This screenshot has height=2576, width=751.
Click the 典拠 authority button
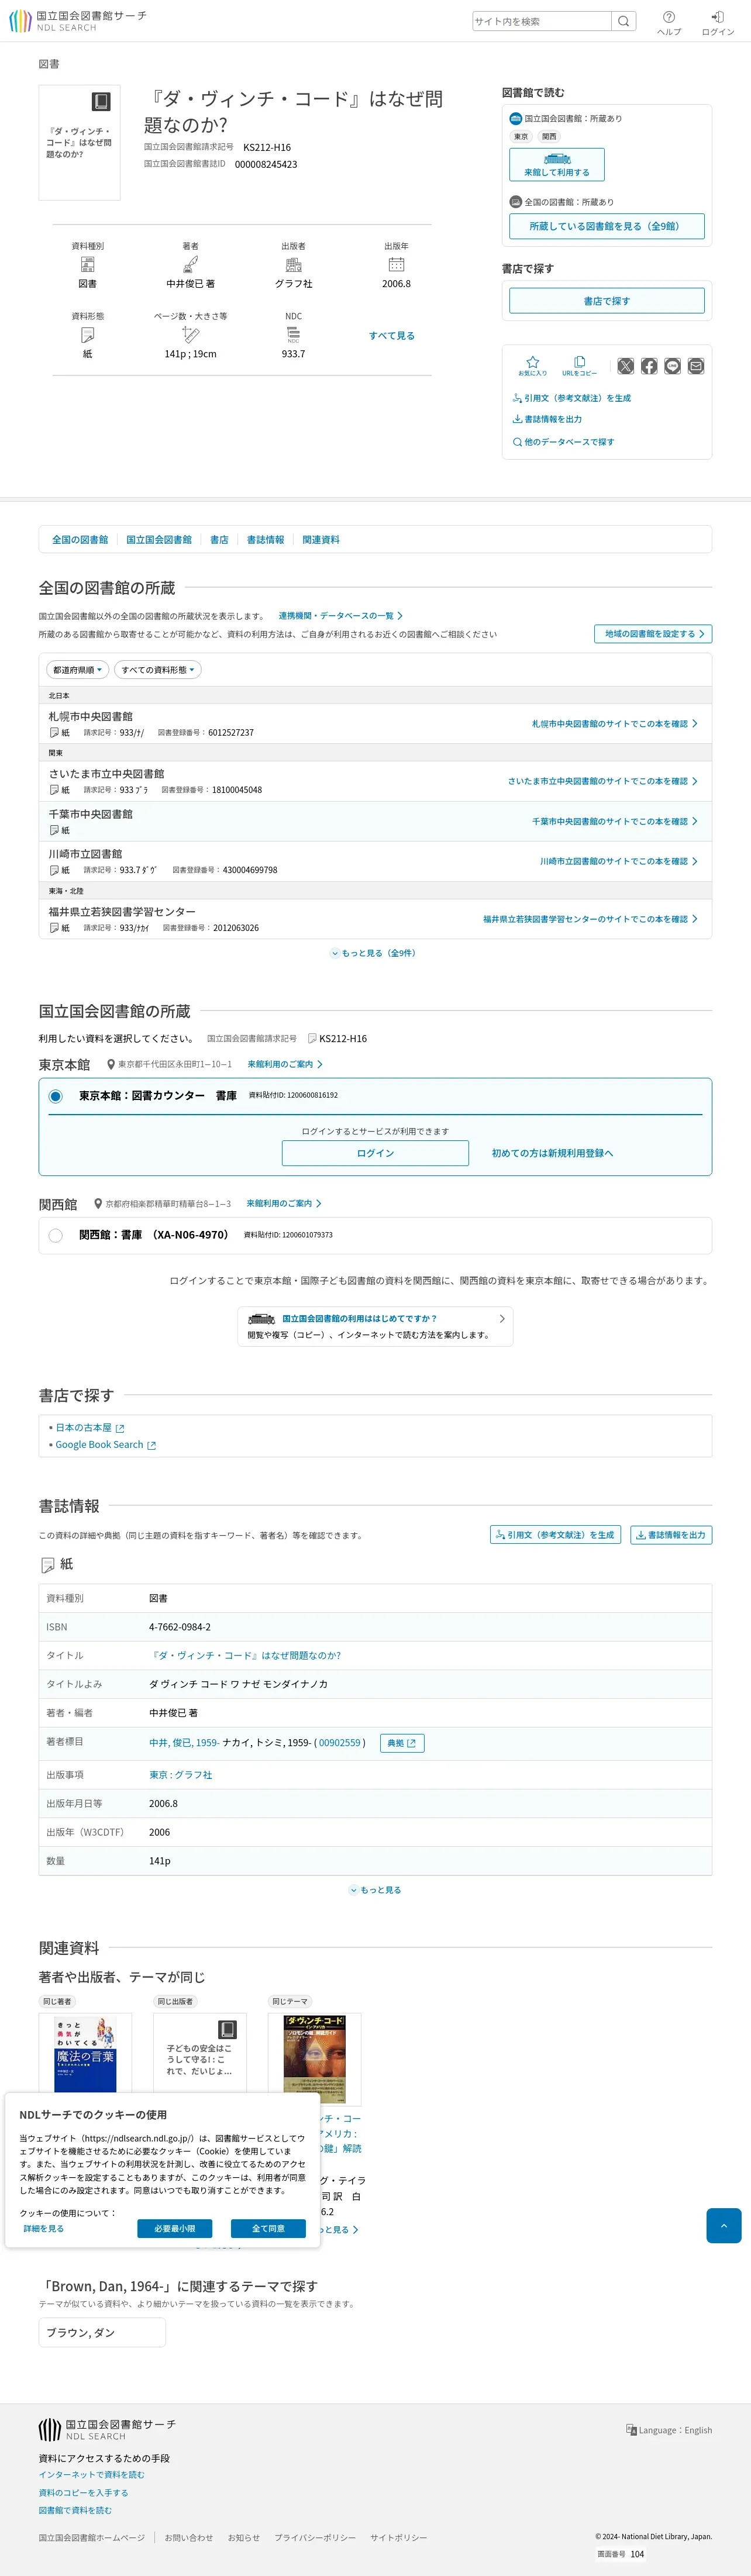click(x=402, y=1743)
